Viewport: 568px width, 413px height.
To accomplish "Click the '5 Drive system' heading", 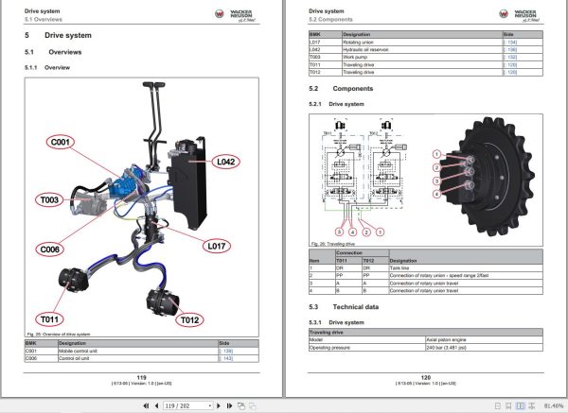I will (59, 36).
